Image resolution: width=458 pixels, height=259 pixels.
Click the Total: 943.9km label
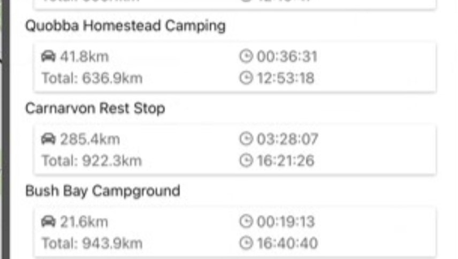click(x=92, y=243)
